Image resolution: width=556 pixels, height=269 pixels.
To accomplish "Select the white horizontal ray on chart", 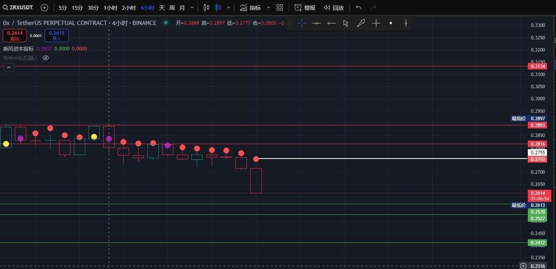I will [x=391, y=159].
